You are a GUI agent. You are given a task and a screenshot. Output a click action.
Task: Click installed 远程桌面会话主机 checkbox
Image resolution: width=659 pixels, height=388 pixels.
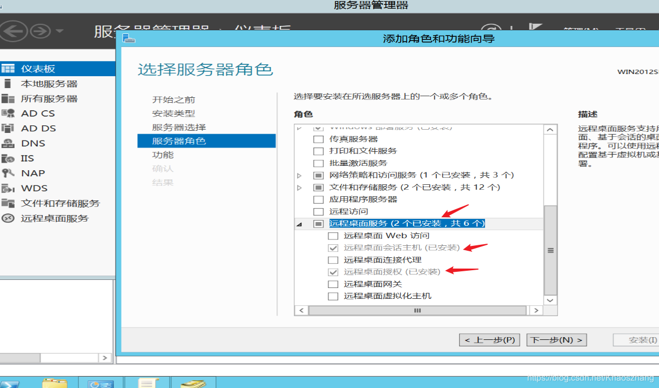(x=333, y=247)
